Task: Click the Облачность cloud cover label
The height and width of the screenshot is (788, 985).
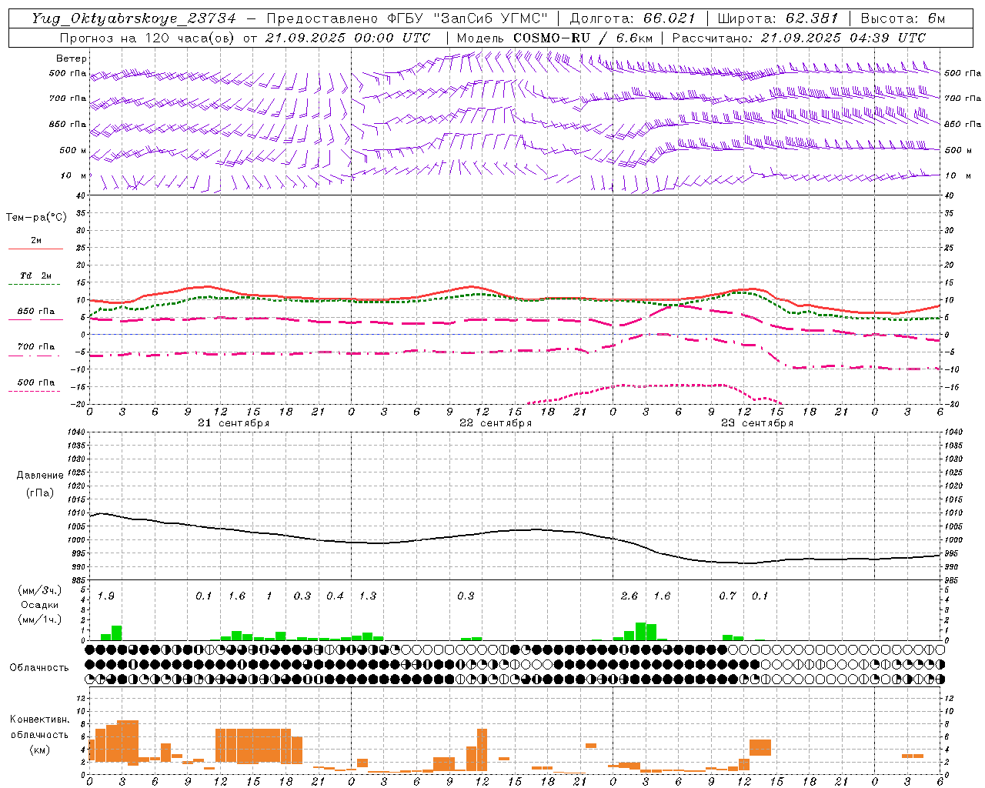Action: pos(39,668)
